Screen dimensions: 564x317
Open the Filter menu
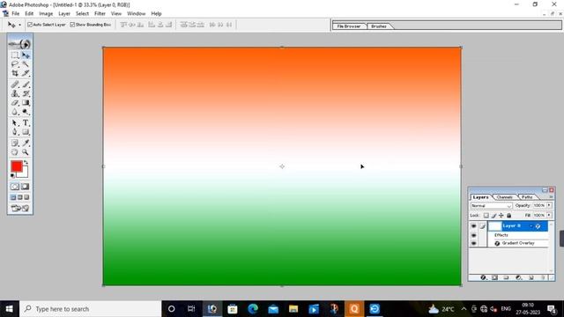[100, 14]
